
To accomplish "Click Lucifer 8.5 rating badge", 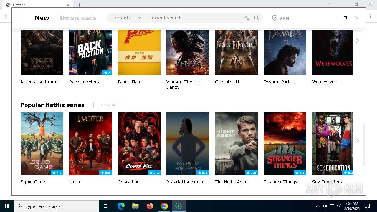I will click(x=105, y=173).
